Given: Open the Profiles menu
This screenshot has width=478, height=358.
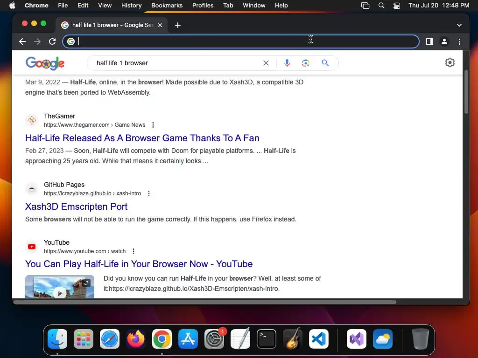Looking at the screenshot, I should click(203, 6).
